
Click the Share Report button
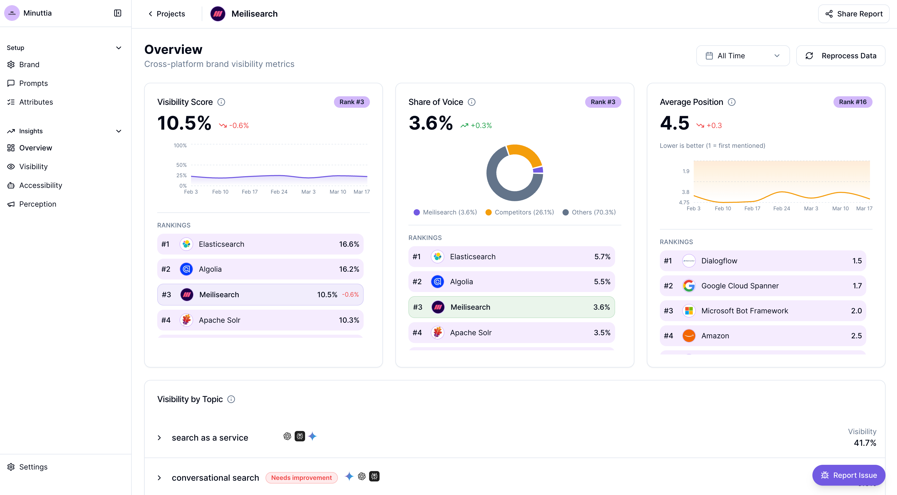tap(854, 14)
